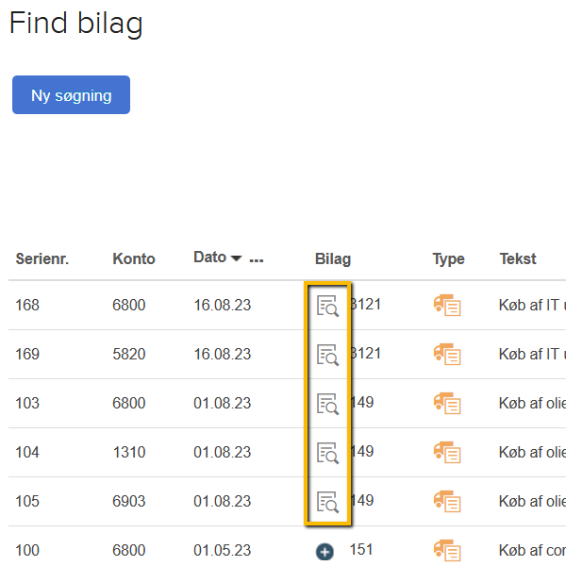Click purchase type icon in row 103

(x=446, y=403)
